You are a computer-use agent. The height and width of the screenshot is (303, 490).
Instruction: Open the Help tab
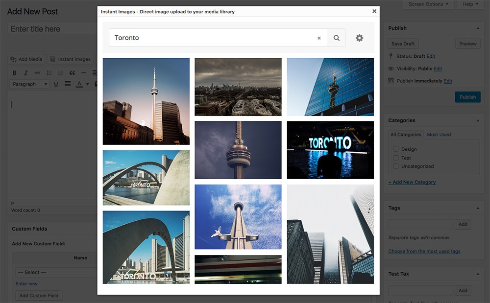pos(470,4)
